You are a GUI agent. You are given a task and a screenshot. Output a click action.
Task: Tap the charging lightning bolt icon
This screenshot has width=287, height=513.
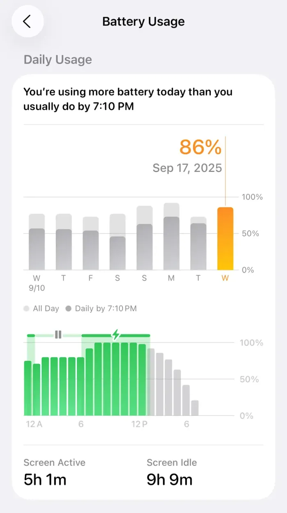(x=116, y=335)
